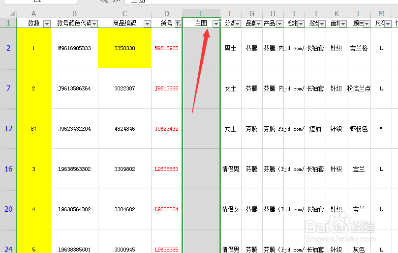Open filter dropdown in column H header
398x253 pixels.
tap(280, 24)
